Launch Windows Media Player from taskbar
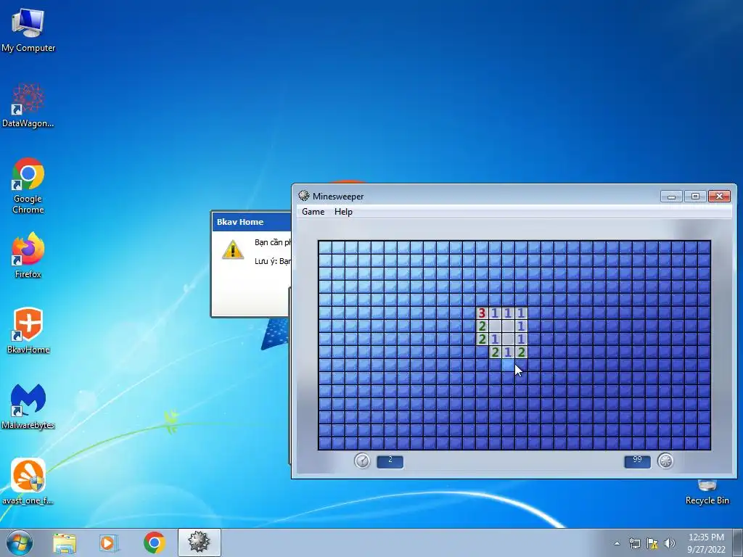The height and width of the screenshot is (557, 743). (109, 542)
